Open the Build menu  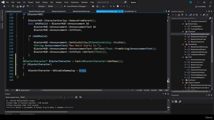coord(38,2)
